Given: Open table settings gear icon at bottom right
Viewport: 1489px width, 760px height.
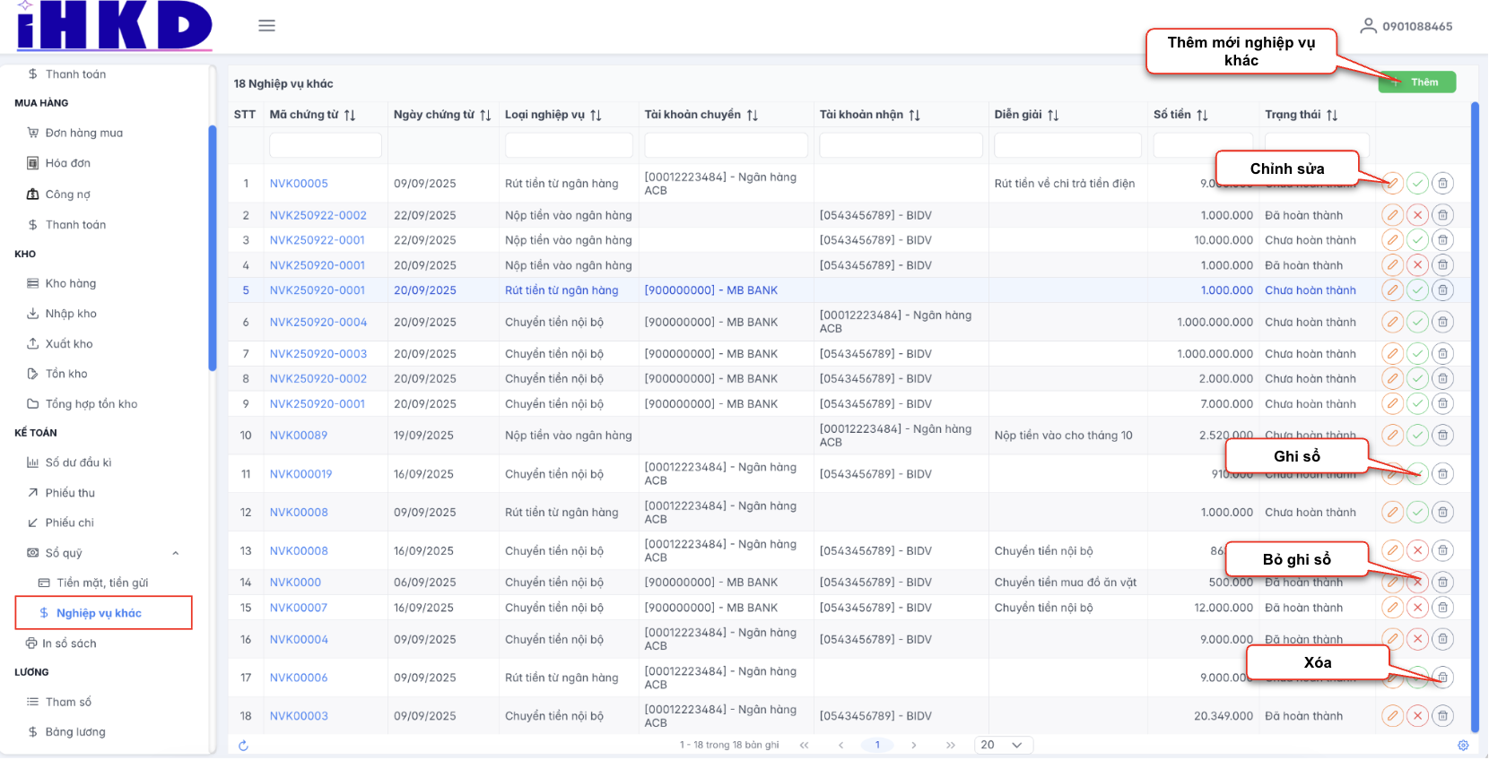Looking at the screenshot, I should 1463,746.
